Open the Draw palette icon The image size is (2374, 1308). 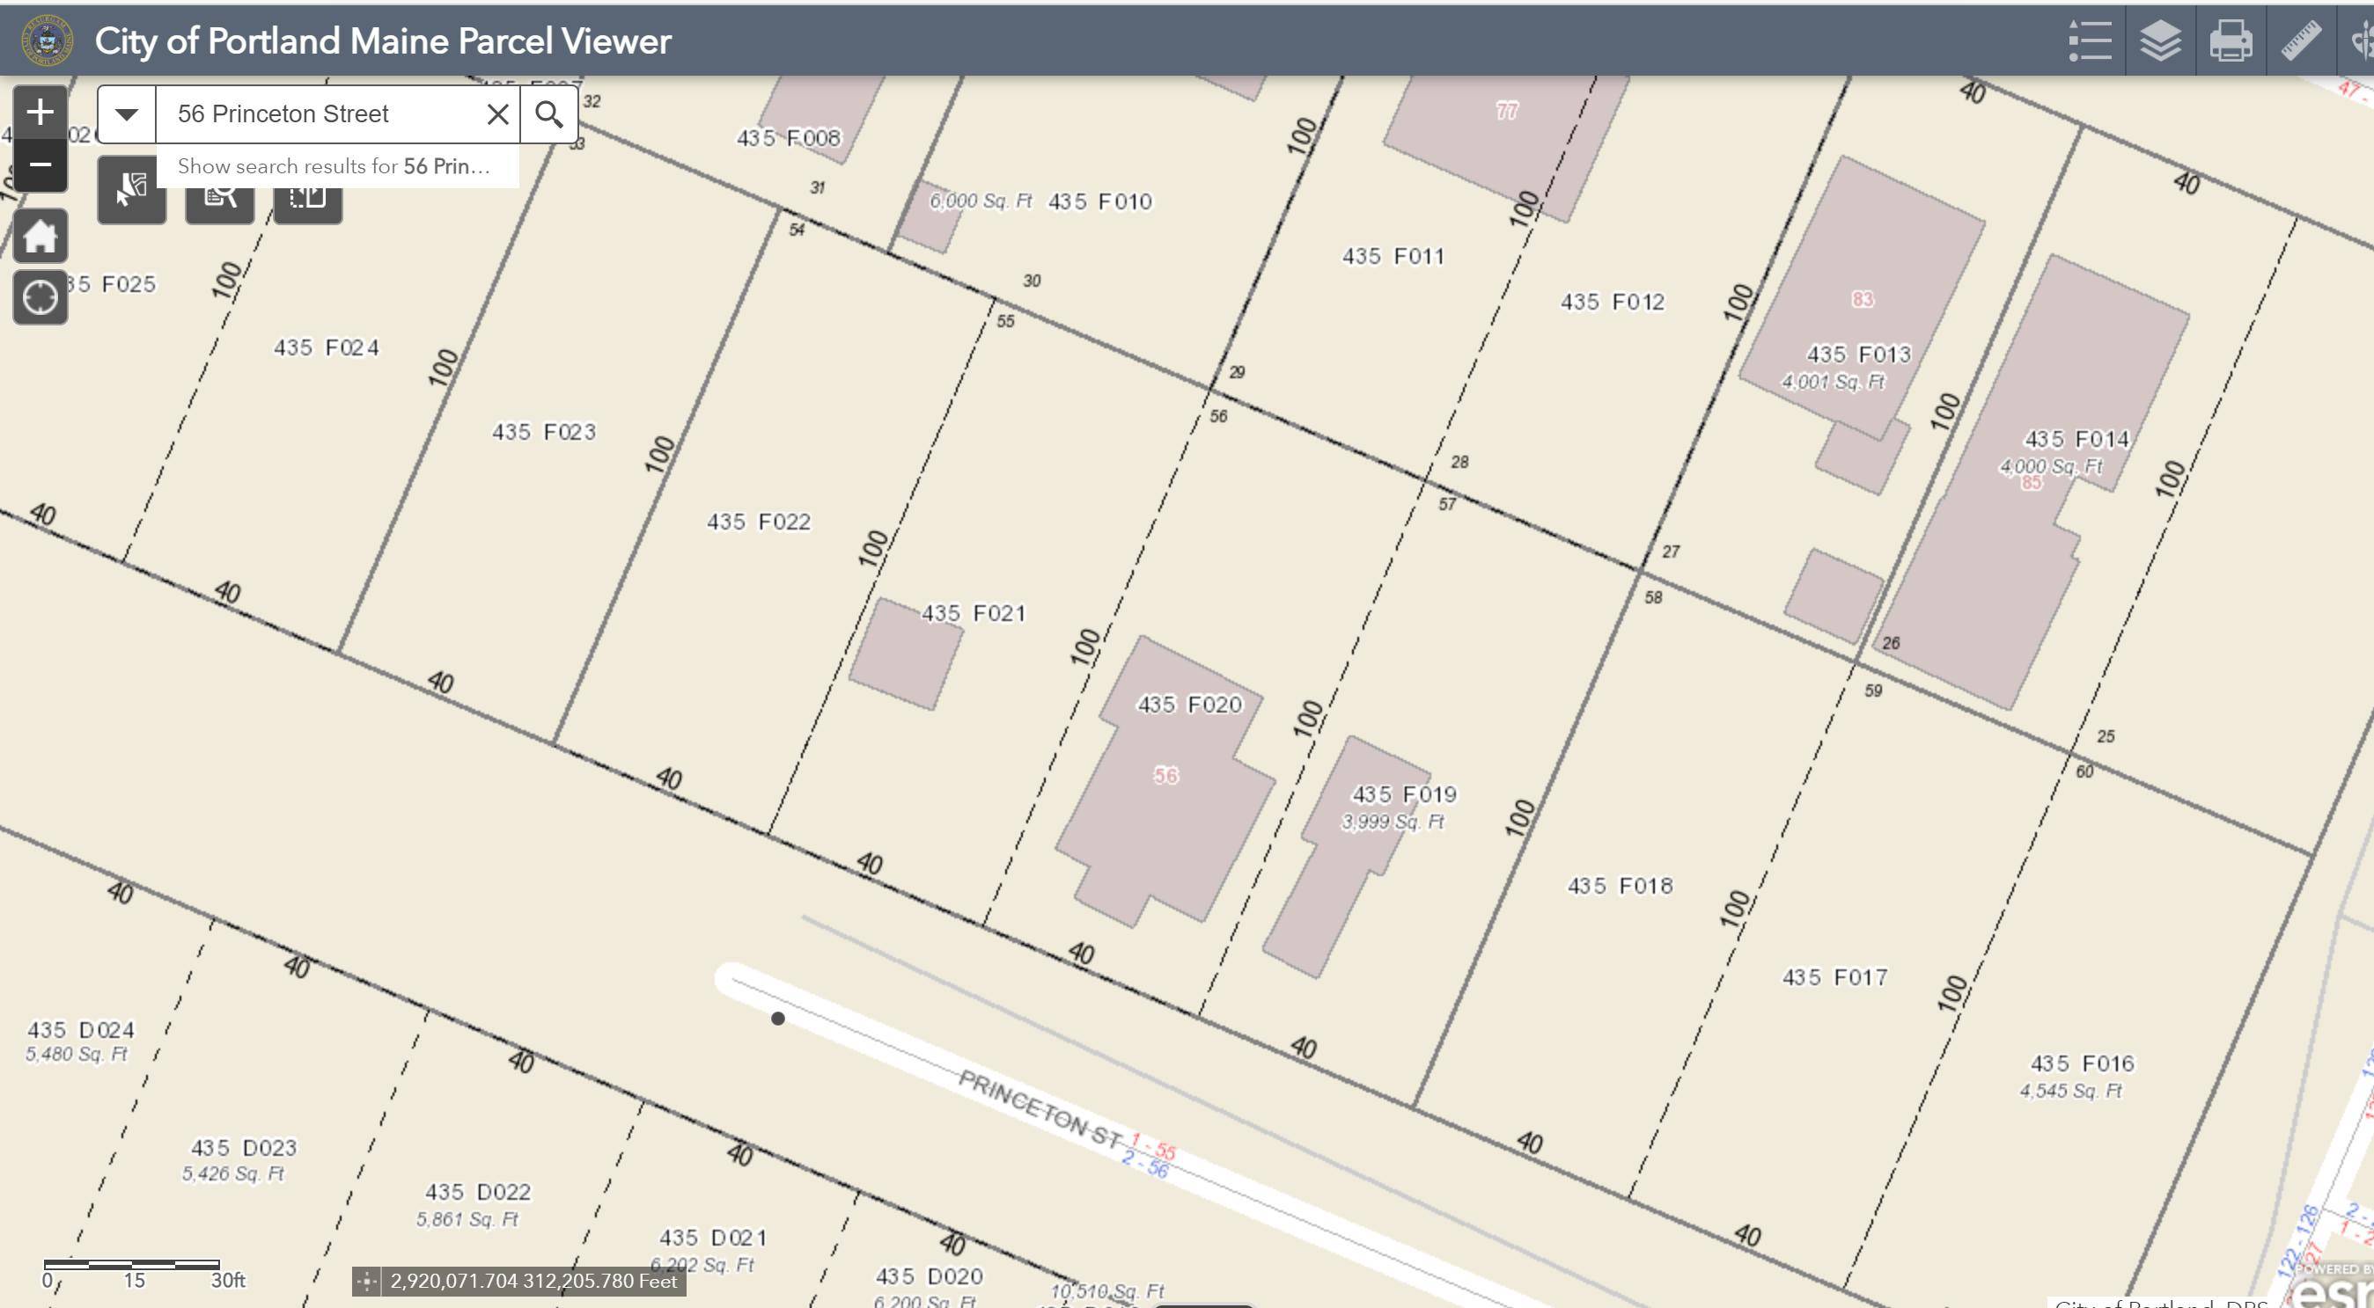(x=2363, y=41)
